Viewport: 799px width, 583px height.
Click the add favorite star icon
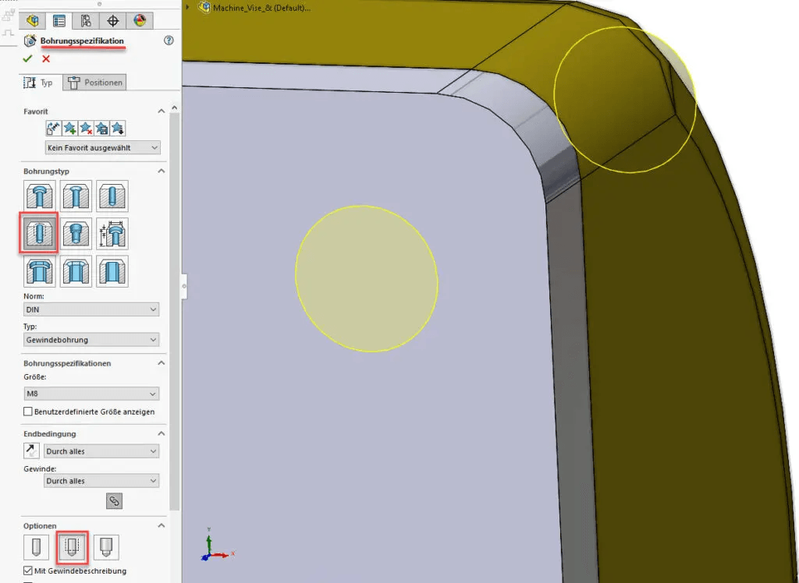pos(69,128)
